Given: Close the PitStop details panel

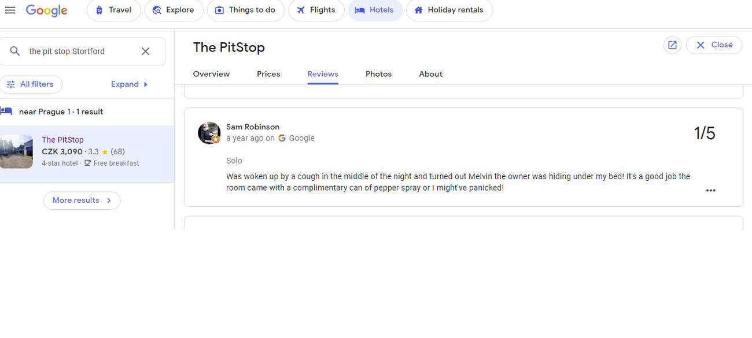Looking at the screenshot, I should (714, 45).
